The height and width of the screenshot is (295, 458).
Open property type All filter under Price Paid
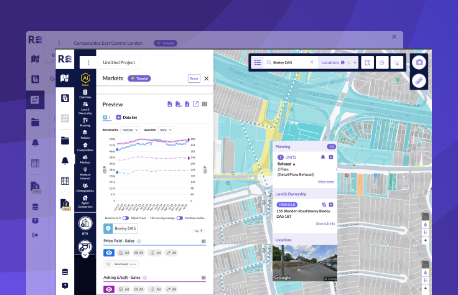click(124, 253)
